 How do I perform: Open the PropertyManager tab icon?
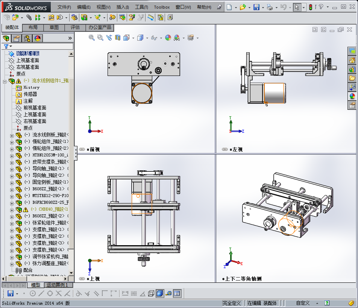tap(17, 38)
